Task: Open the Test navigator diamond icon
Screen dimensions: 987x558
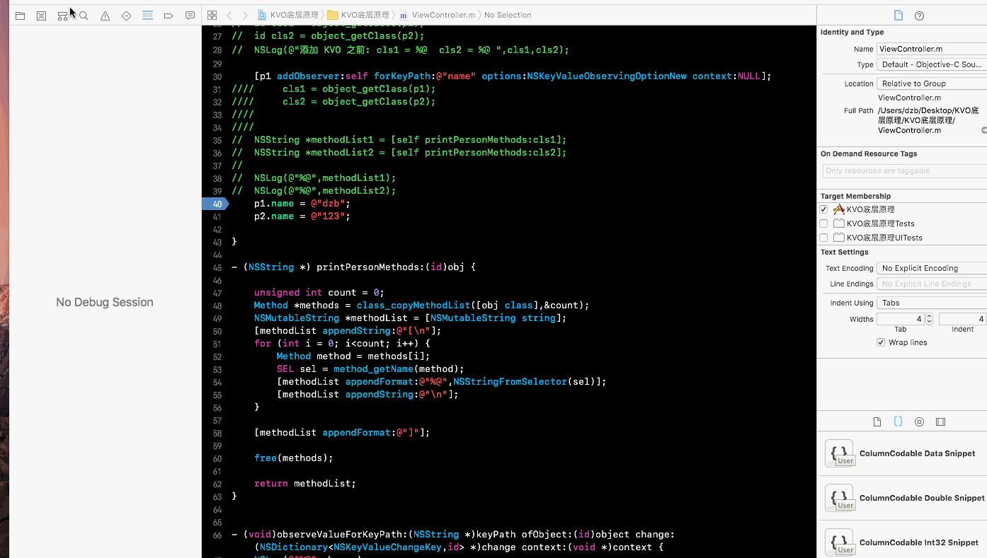Action: pos(126,16)
